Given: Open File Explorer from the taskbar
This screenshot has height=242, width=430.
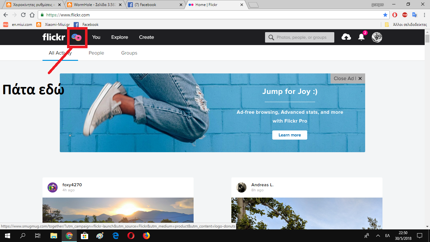Looking at the screenshot, I should pyautogui.click(x=54, y=235).
